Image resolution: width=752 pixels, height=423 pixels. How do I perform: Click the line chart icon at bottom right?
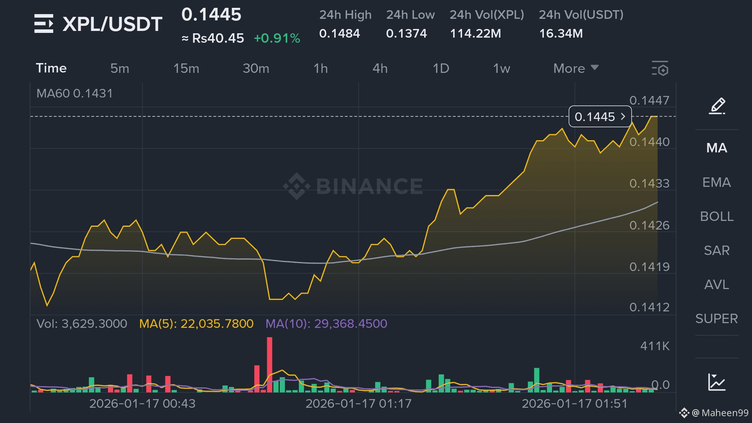[x=717, y=382]
